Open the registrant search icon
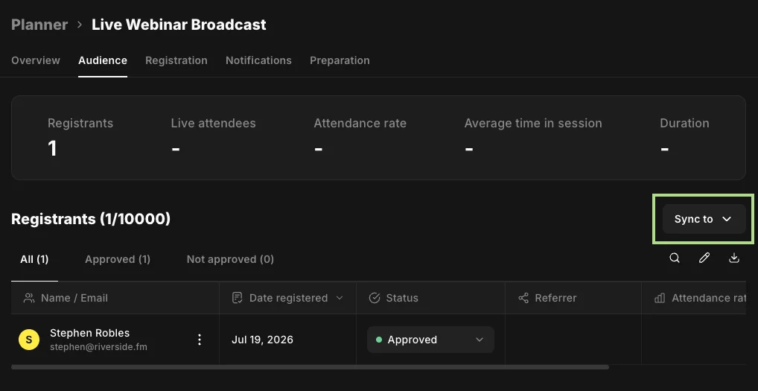 coord(675,258)
